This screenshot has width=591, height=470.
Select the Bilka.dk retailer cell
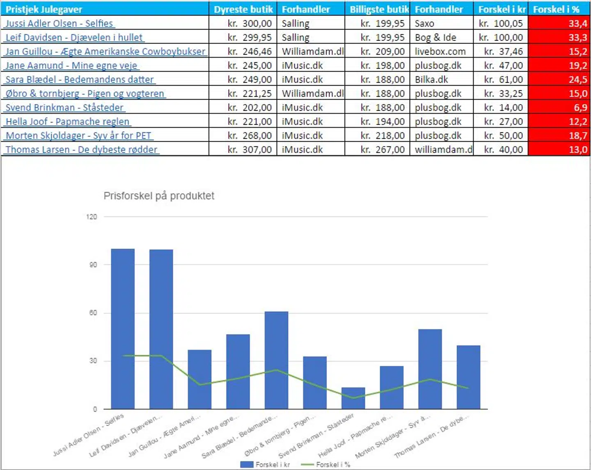coord(442,79)
